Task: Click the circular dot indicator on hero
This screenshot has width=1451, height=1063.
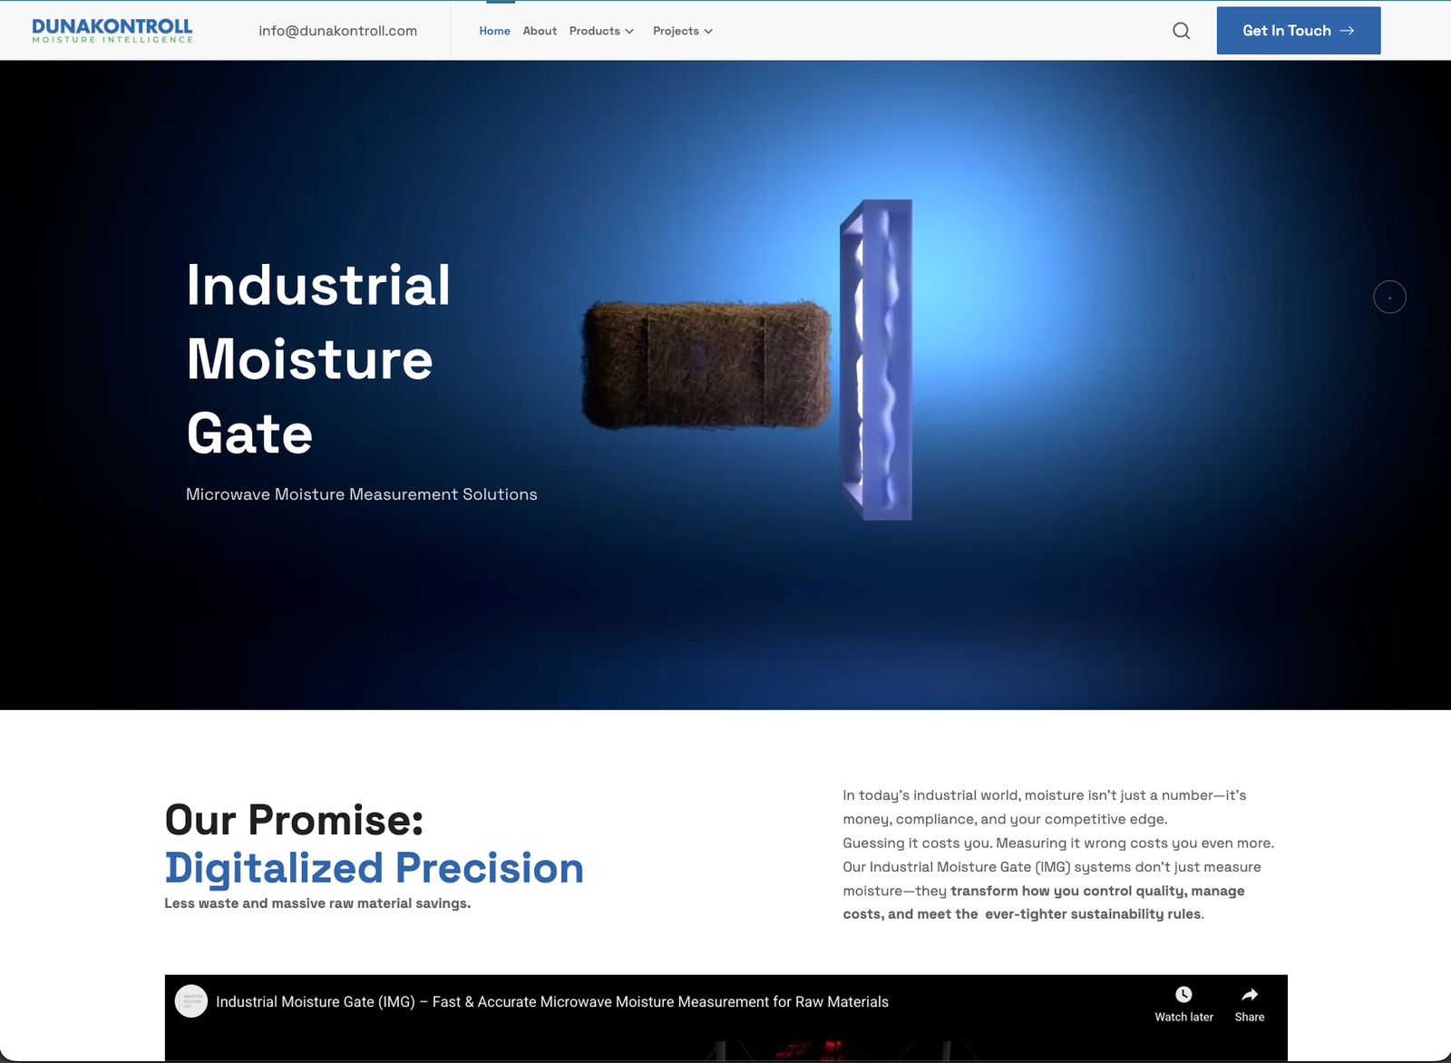Action: (1389, 297)
